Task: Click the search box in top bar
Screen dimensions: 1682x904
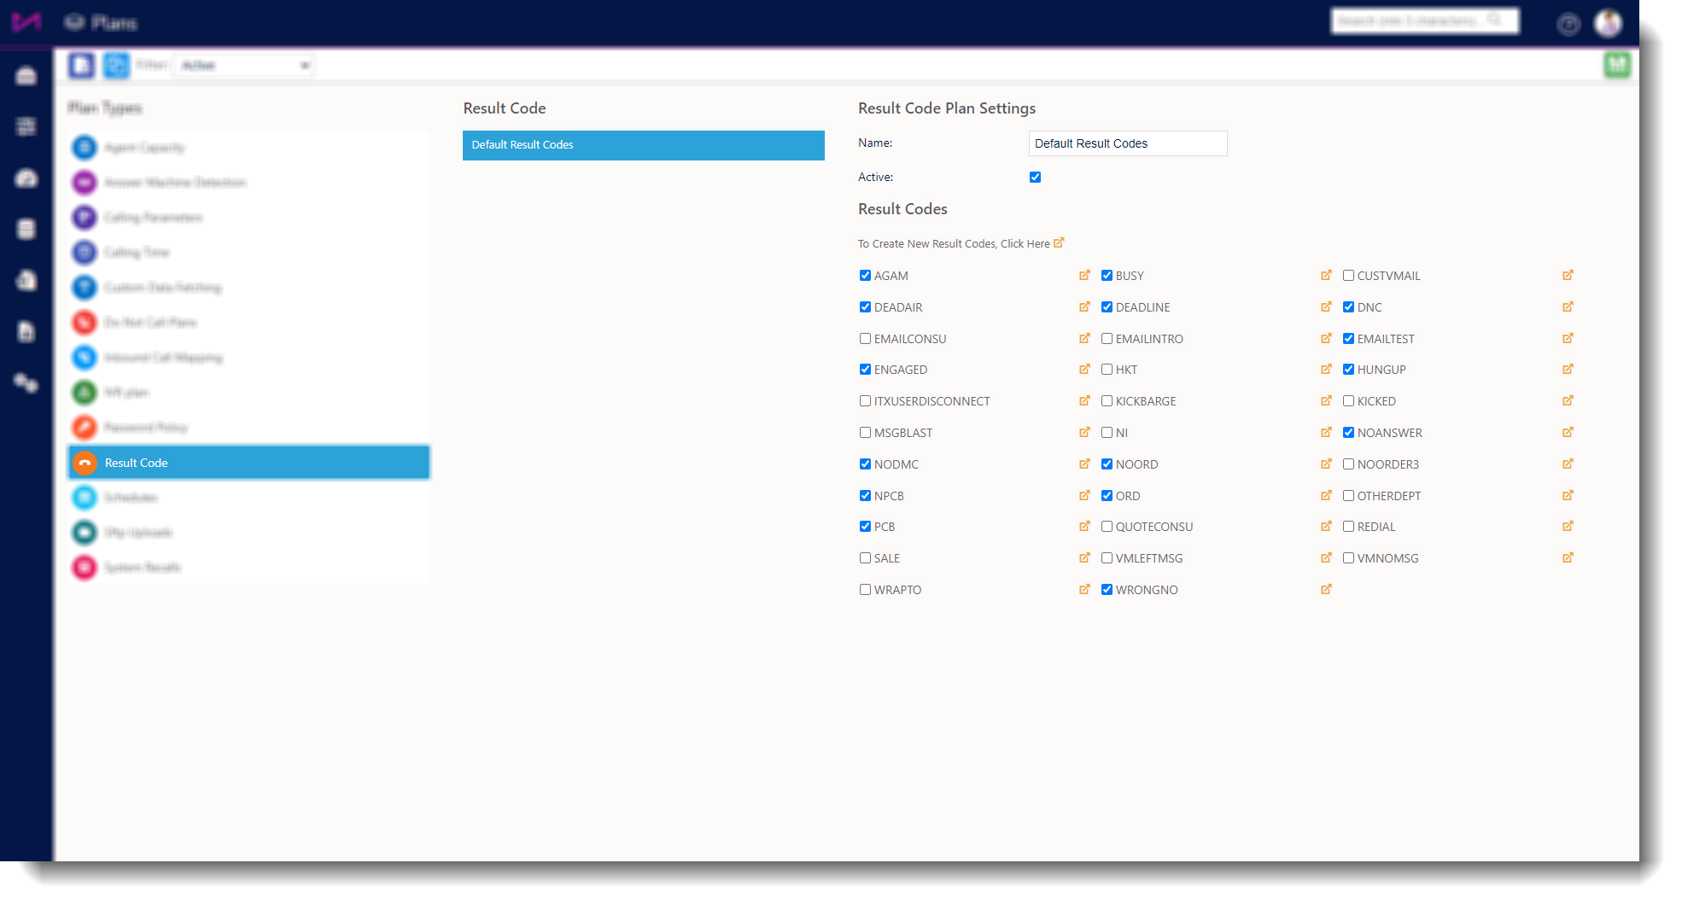Action: (1425, 20)
